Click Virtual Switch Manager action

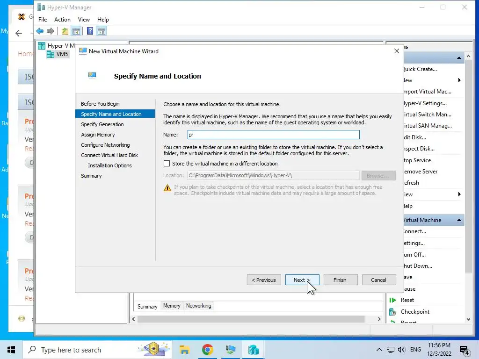point(427,115)
